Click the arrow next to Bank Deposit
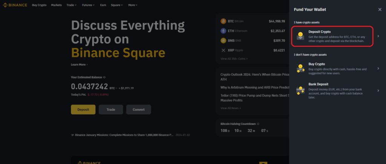Screen dimensions: 386x164 coord(378,90)
